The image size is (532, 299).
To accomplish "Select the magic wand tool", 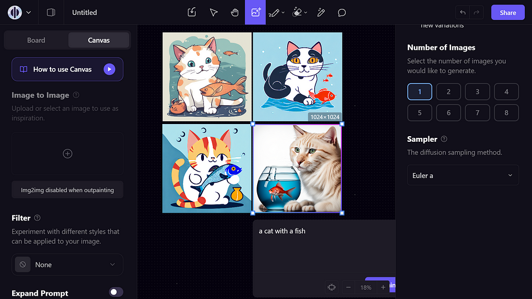I will [x=320, y=12].
